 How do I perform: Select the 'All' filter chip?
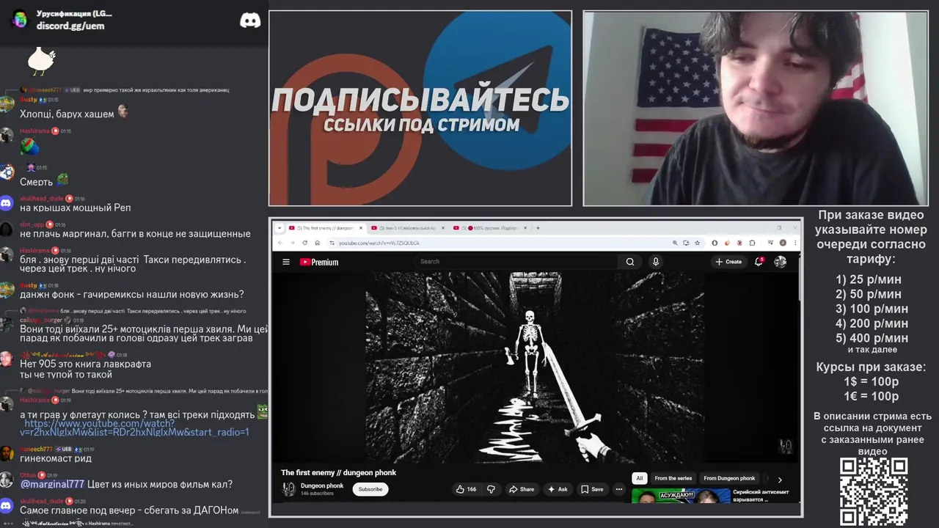coord(639,478)
